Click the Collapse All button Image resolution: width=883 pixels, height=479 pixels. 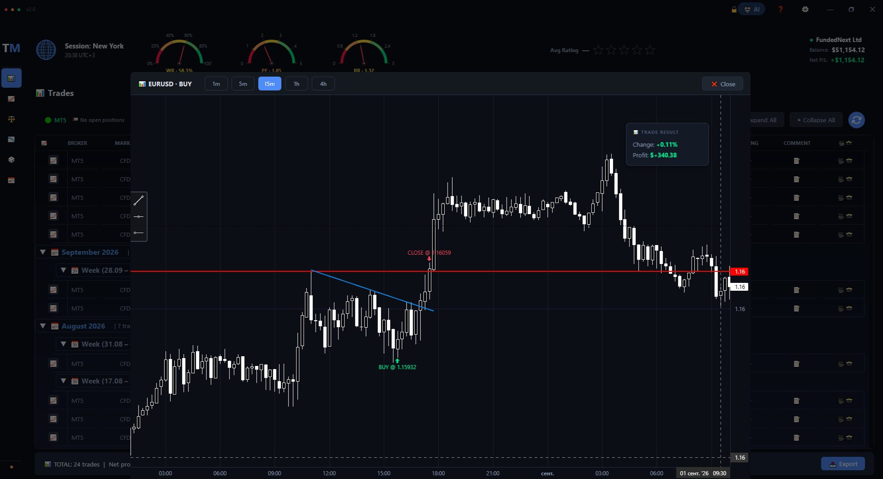(x=816, y=120)
